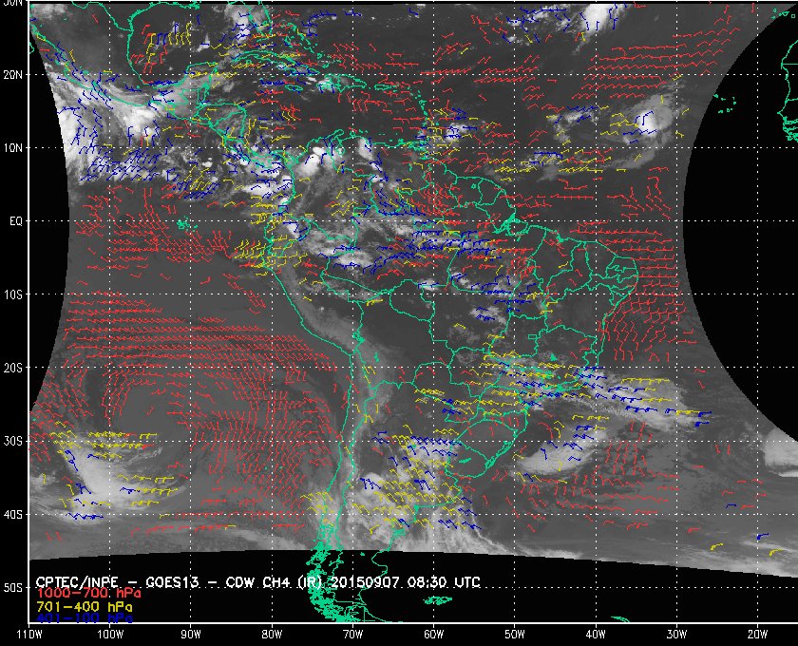Click the 30W longitude label
Screen dimensions: 798x646
(676, 635)
